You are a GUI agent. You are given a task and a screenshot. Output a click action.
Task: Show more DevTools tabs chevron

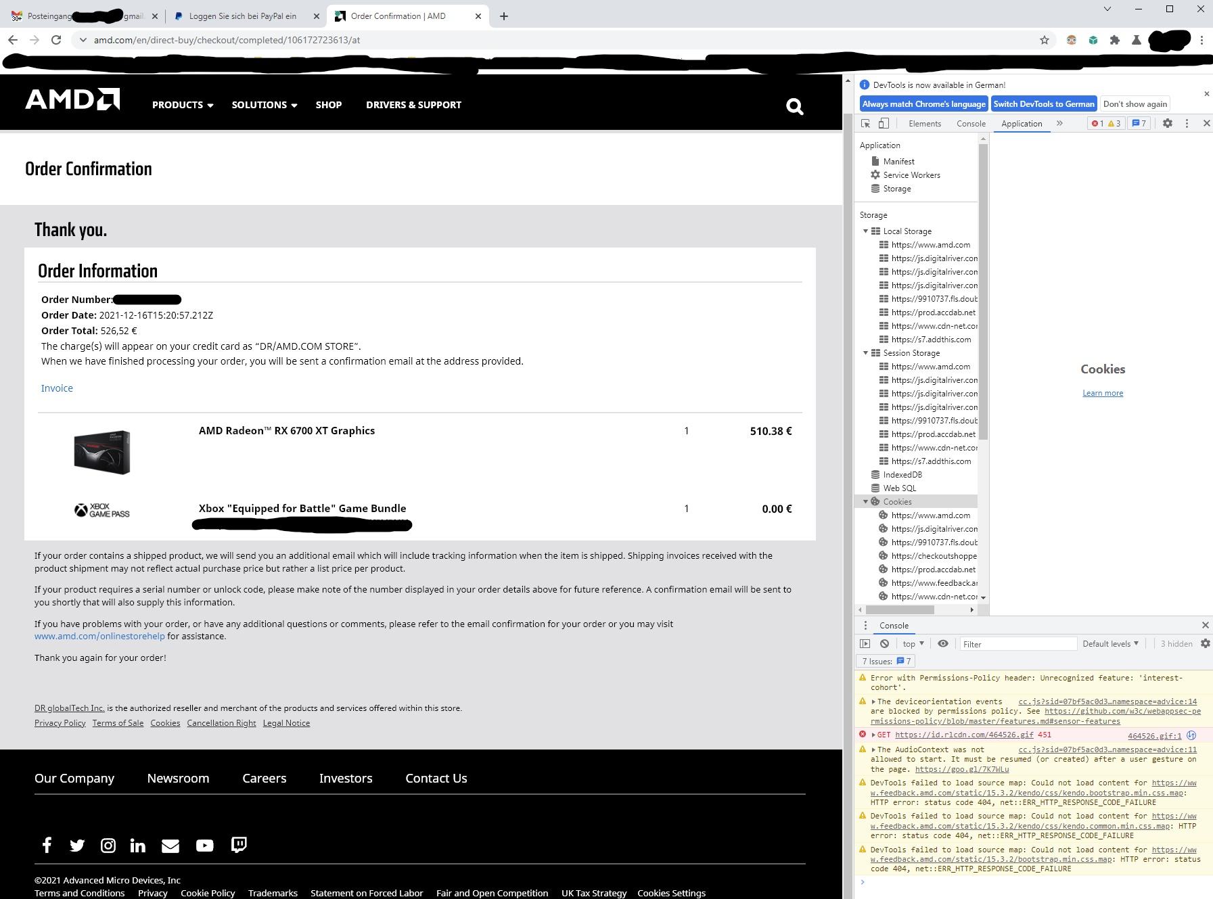pos(1059,123)
